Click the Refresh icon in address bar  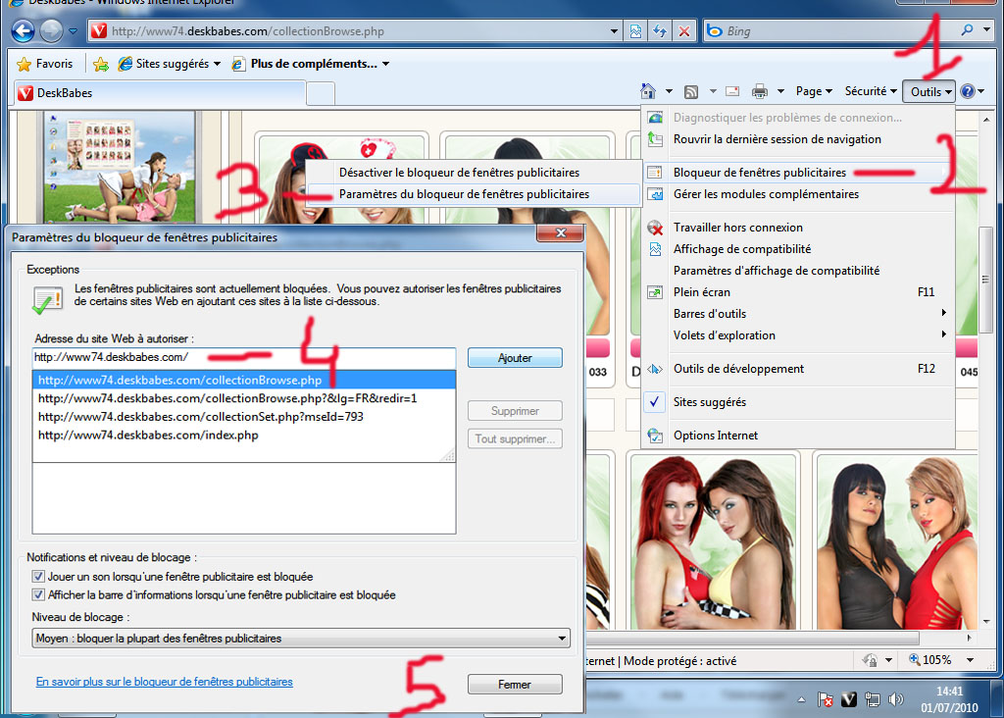(661, 31)
